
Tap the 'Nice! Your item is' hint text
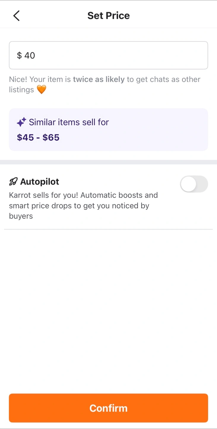[x=40, y=79]
